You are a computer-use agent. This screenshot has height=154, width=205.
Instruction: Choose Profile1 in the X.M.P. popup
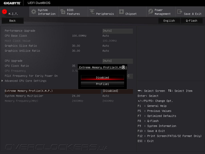tap(102, 84)
